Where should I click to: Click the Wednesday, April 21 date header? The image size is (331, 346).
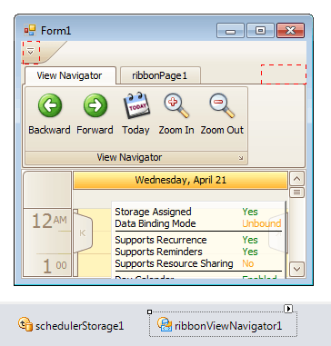(x=181, y=180)
